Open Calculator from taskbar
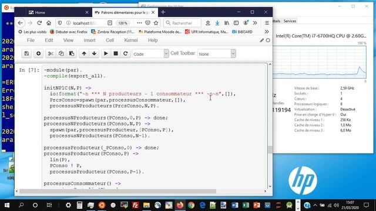This screenshot has width=376, height=211. pos(79,205)
